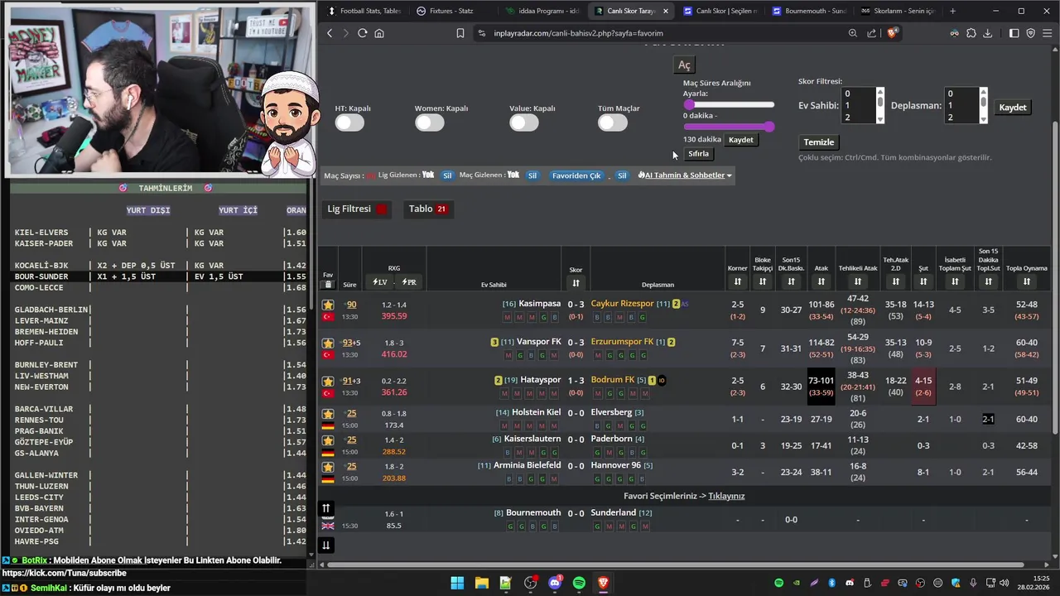Bookmark this page icon in address bar
The image size is (1060, 596).
tap(460, 33)
